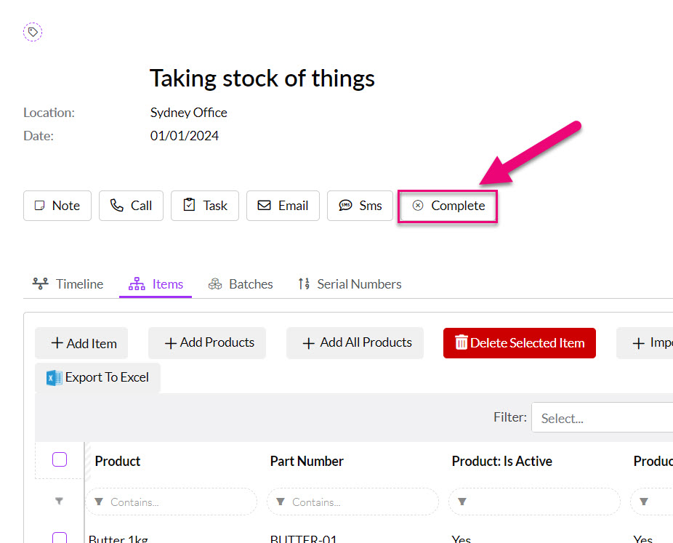The height and width of the screenshot is (543, 673).
Task: Export the items to Excel
Action: [97, 377]
